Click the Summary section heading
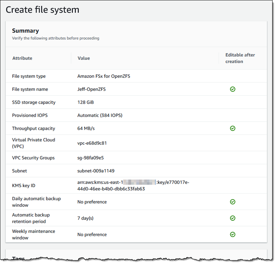The image size is (276, 264). pyautogui.click(x=26, y=31)
